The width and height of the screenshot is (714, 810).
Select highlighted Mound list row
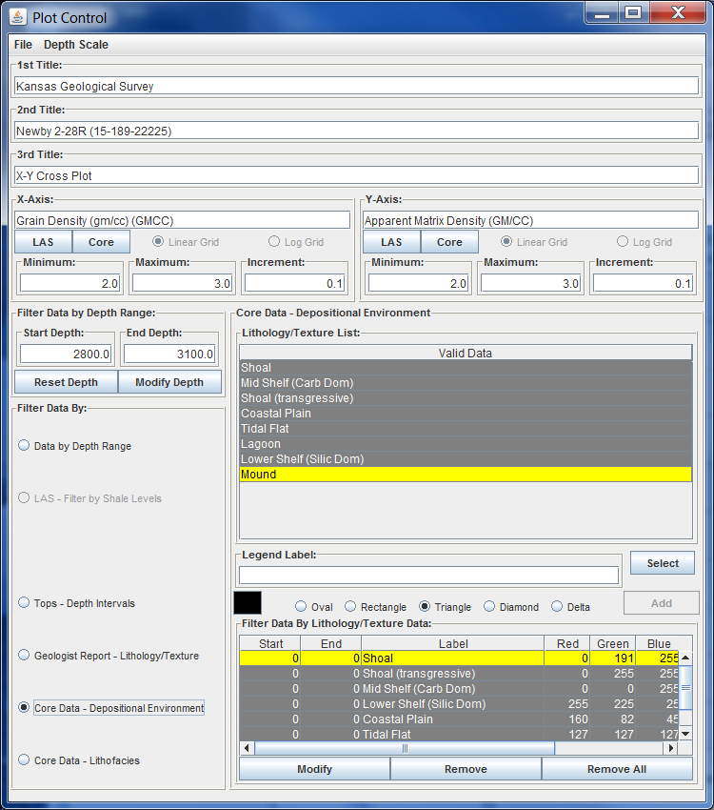coord(466,475)
